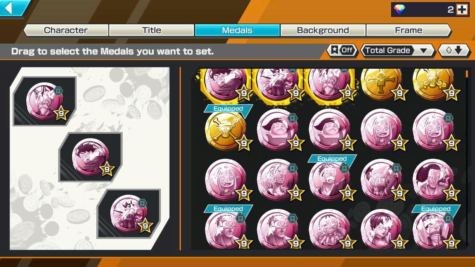
Task: Open the Frame tab
Action: pos(408,30)
